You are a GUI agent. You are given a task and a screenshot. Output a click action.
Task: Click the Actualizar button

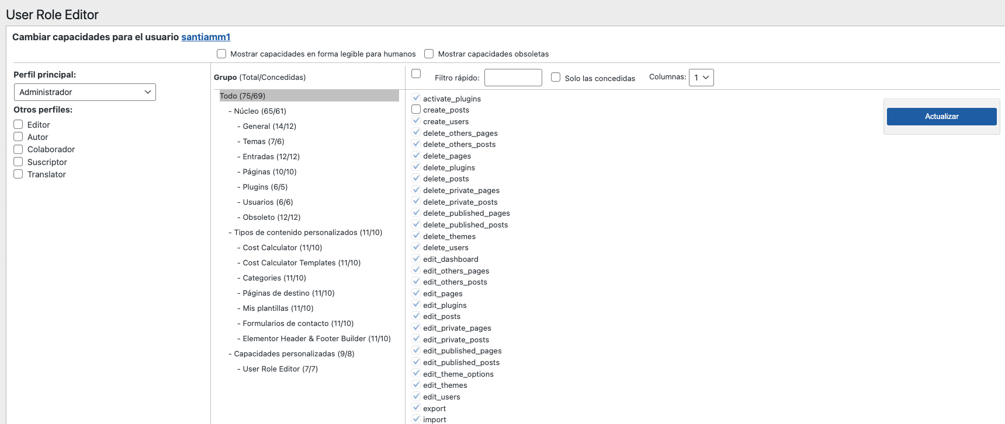pyautogui.click(x=941, y=117)
